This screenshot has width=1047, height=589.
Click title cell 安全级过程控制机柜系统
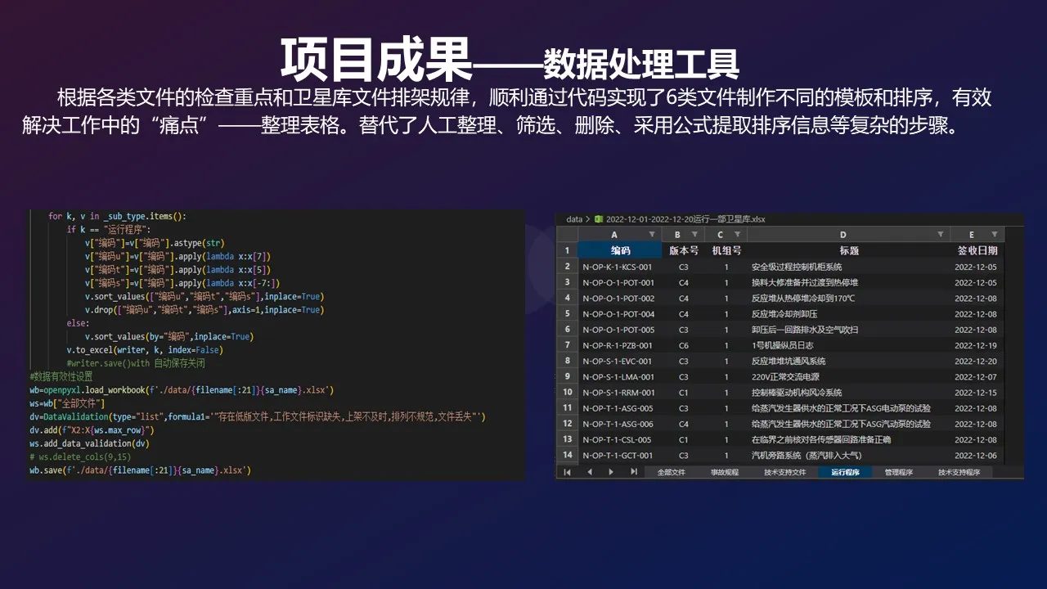[x=849, y=267]
